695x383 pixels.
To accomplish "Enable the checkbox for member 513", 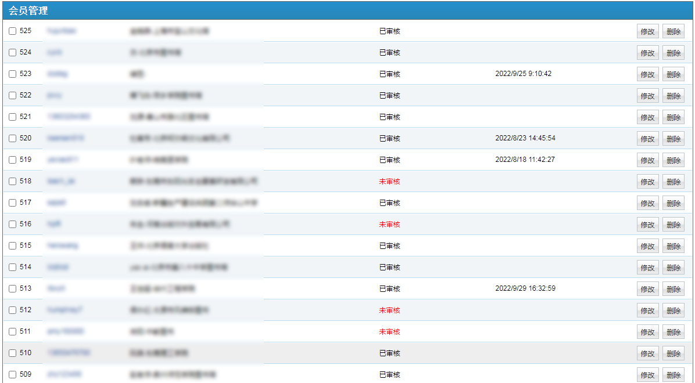I will [x=12, y=289].
